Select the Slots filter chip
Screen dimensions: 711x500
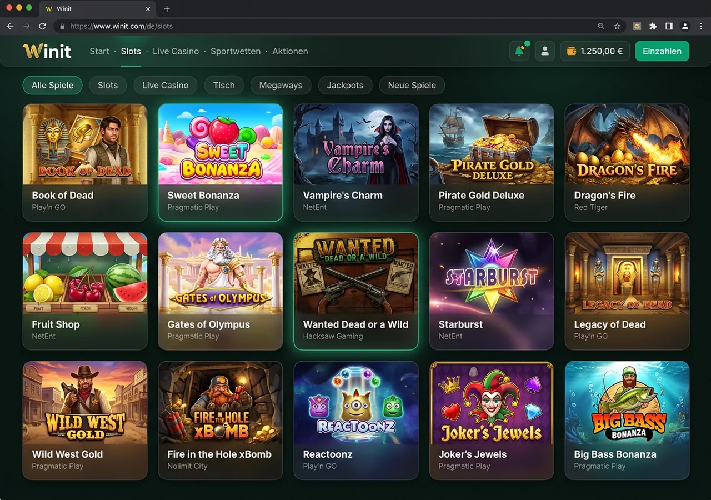(x=108, y=85)
